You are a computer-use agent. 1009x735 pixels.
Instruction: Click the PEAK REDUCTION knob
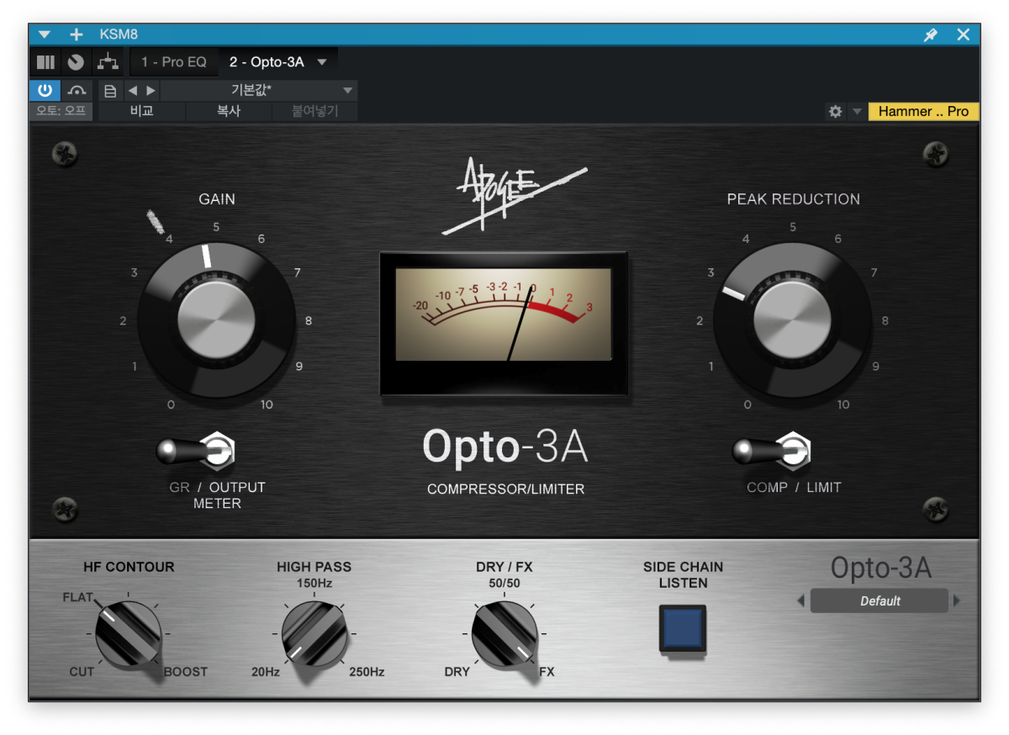coord(792,320)
